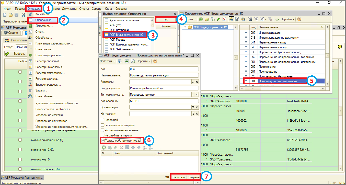Viewport: 346px width, 185px height.
Task: Click the red mark-for-deletion icon
Action: coord(224,19)
